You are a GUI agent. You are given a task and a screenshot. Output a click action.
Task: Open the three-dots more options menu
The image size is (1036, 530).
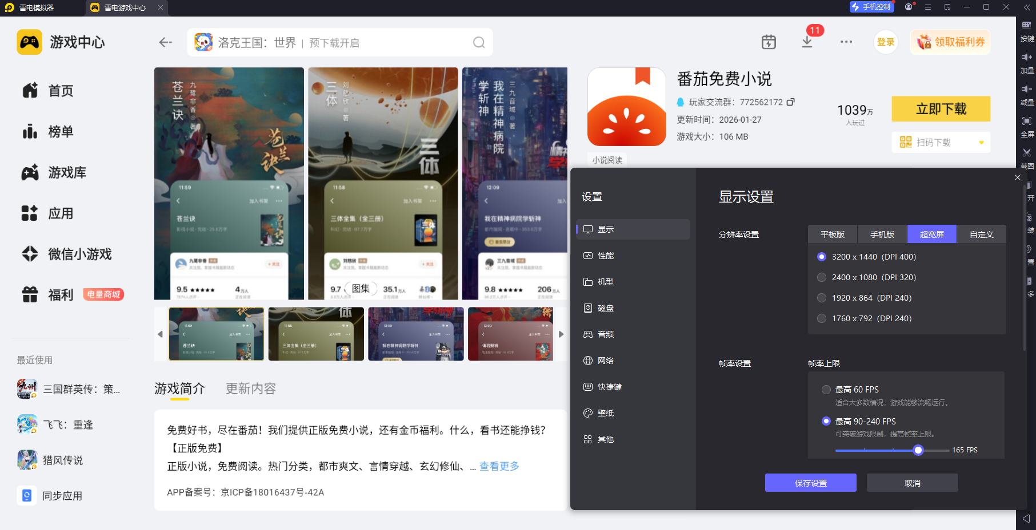[x=846, y=42]
